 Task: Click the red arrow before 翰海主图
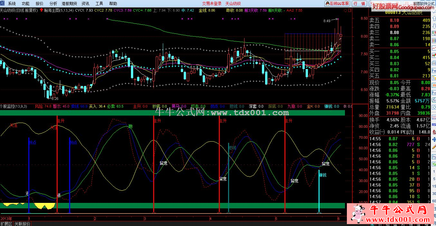coord(41,10)
